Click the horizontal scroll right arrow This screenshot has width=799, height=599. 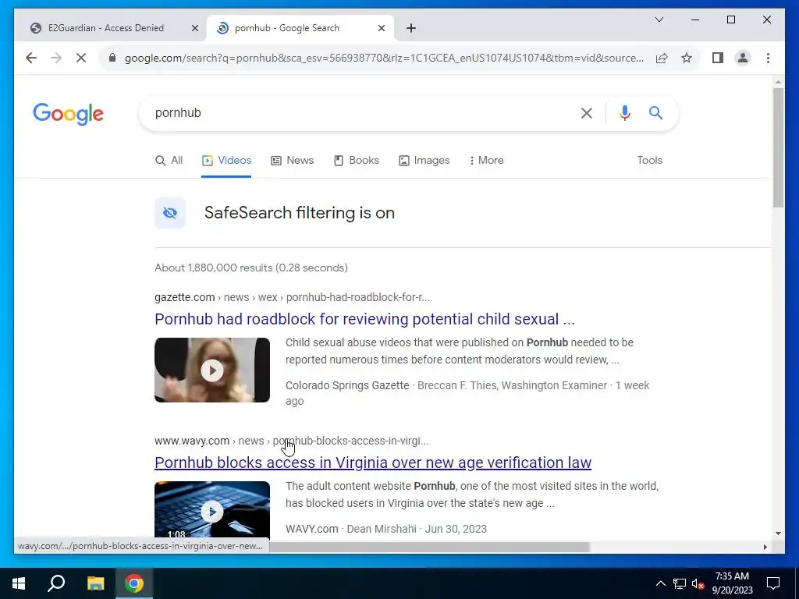coord(765,547)
